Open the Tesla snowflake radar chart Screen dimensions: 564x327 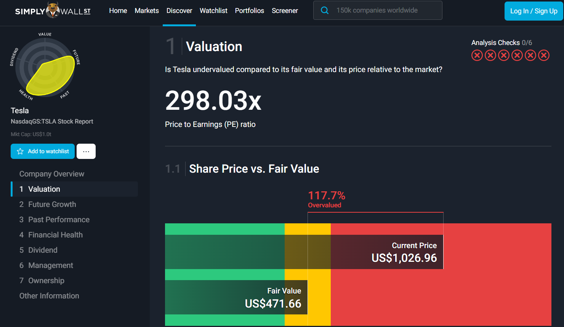click(x=45, y=67)
